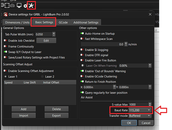The height and width of the screenshot is (130, 172).
Task: Toggle Swap X/Y Output to Laser
Action: pyautogui.click(x=5, y=52)
